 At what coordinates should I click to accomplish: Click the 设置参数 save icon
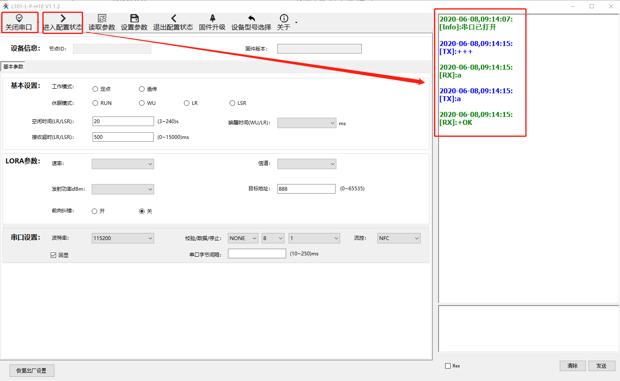(134, 18)
